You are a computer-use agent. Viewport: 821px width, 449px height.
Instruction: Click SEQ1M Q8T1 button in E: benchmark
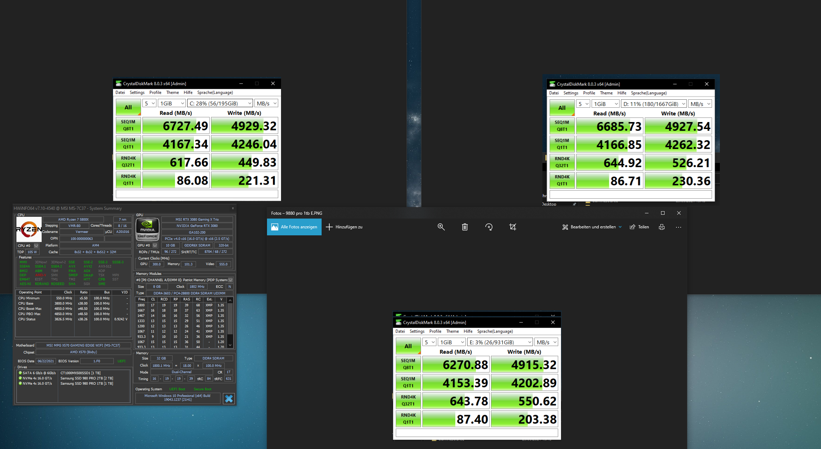[408, 364]
